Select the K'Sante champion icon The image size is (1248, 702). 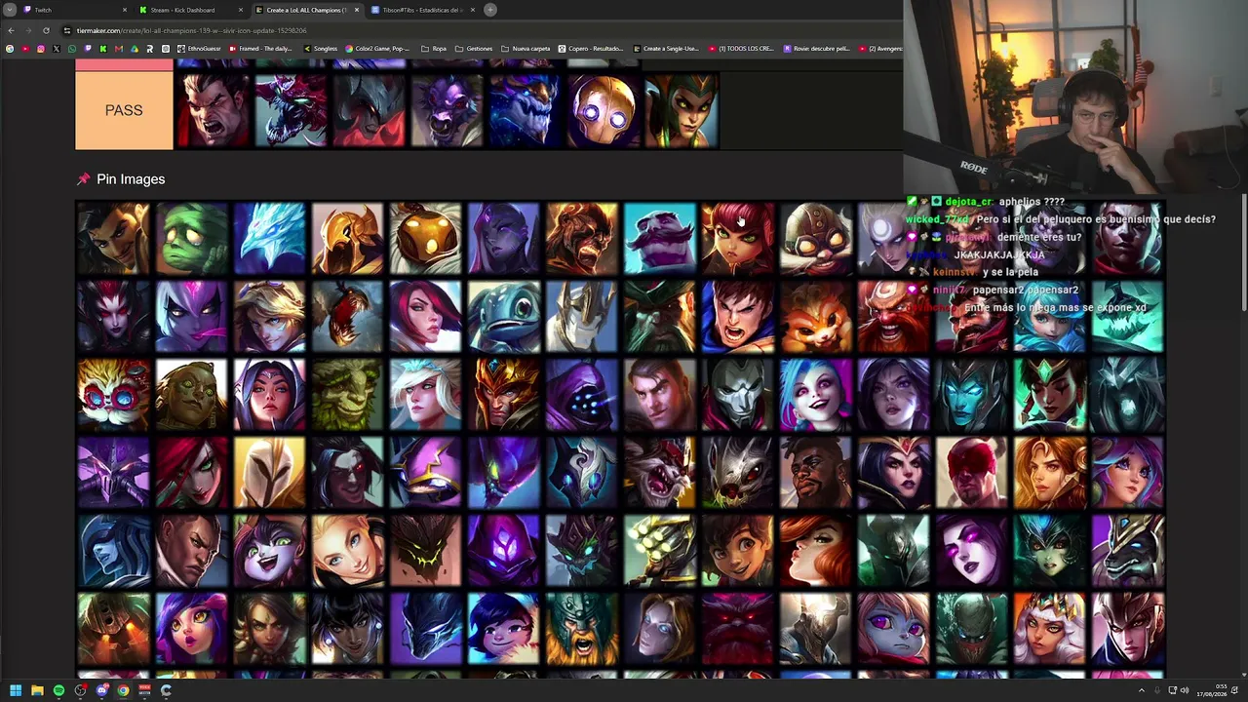(x=816, y=472)
